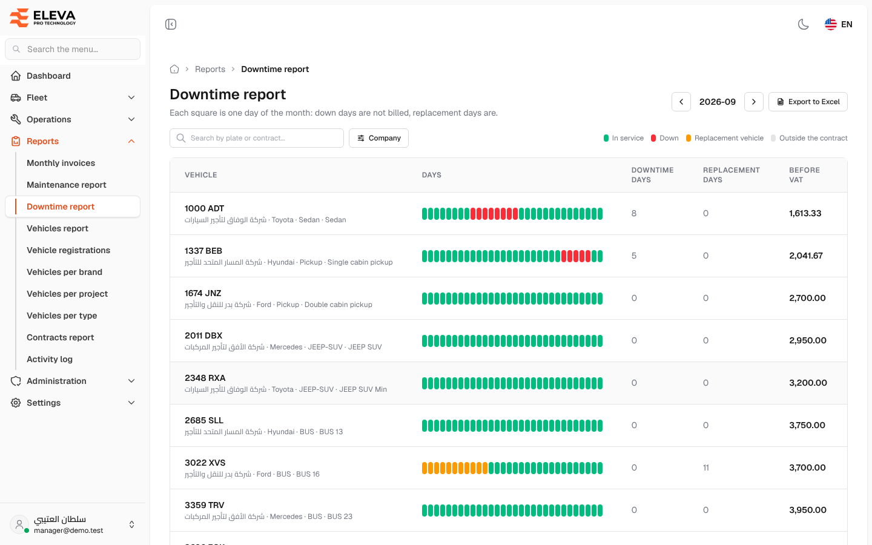Select vehicle plate 1674 JNZ
The image size is (872, 545).
tap(203, 293)
